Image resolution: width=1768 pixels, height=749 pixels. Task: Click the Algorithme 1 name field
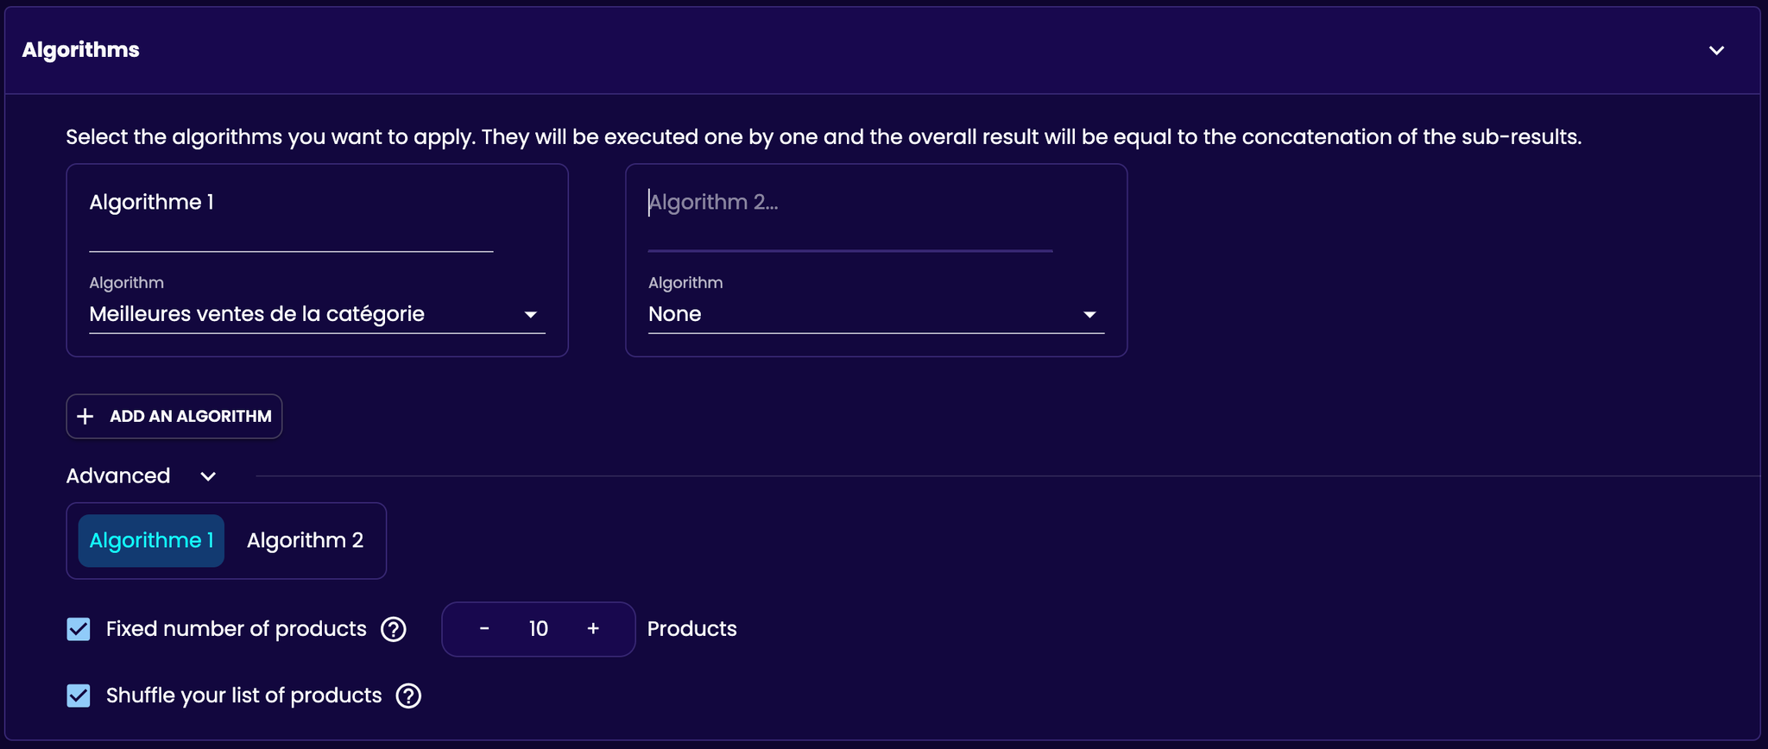click(291, 216)
